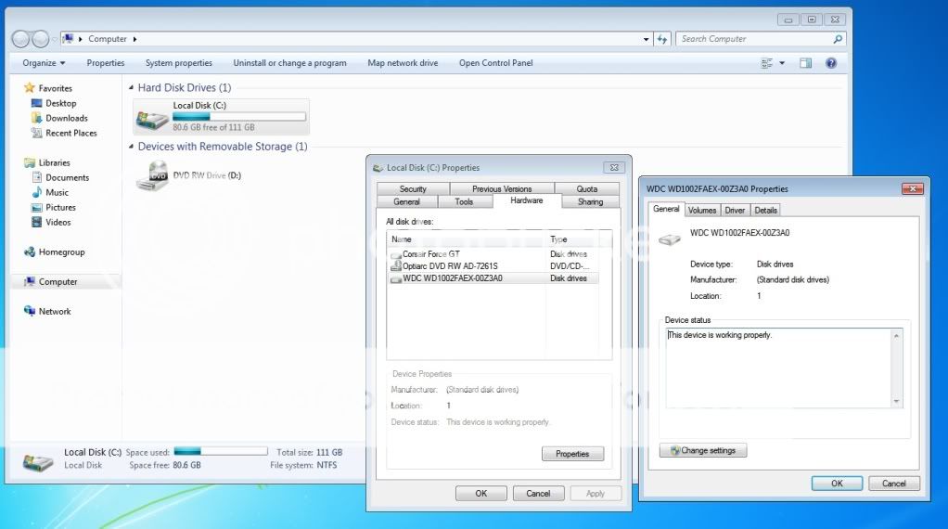Click the refresh icon beside address bar

[662, 39]
